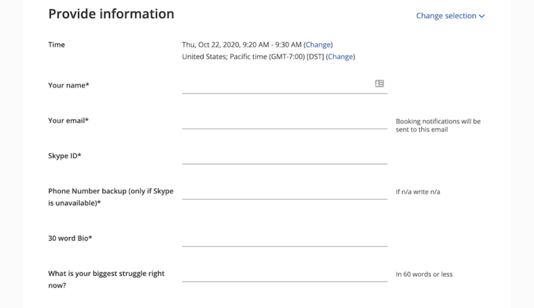The width and height of the screenshot is (534, 308).
Task: Click the "Phone Number backup" label text
Action: coord(111,191)
